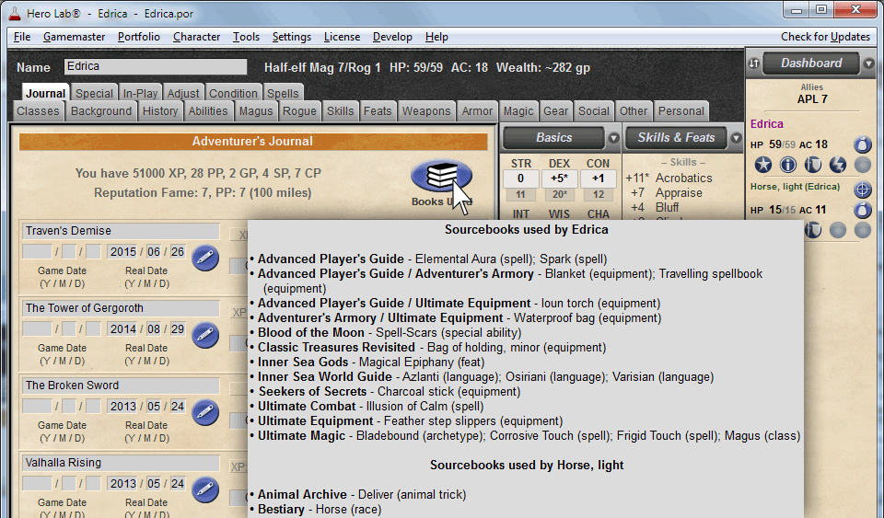The width and height of the screenshot is (884, 518).
Task: Click the Horse, light (Edrica) label in Dashboard
Action: pos(795,187)
